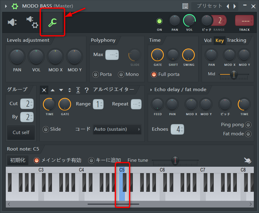259x213 pixels.
Task: Show the plugin editor with speaker plug icon
Action: point(12,22)
